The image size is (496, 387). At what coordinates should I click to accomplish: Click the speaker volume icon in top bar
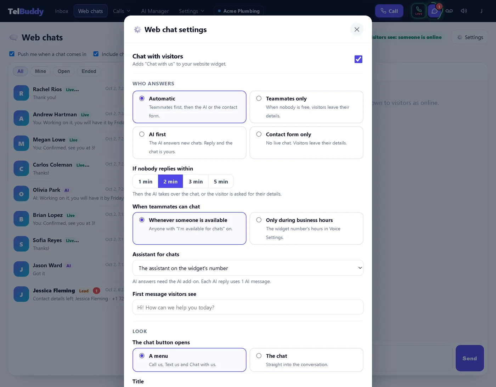click(463, 11)
